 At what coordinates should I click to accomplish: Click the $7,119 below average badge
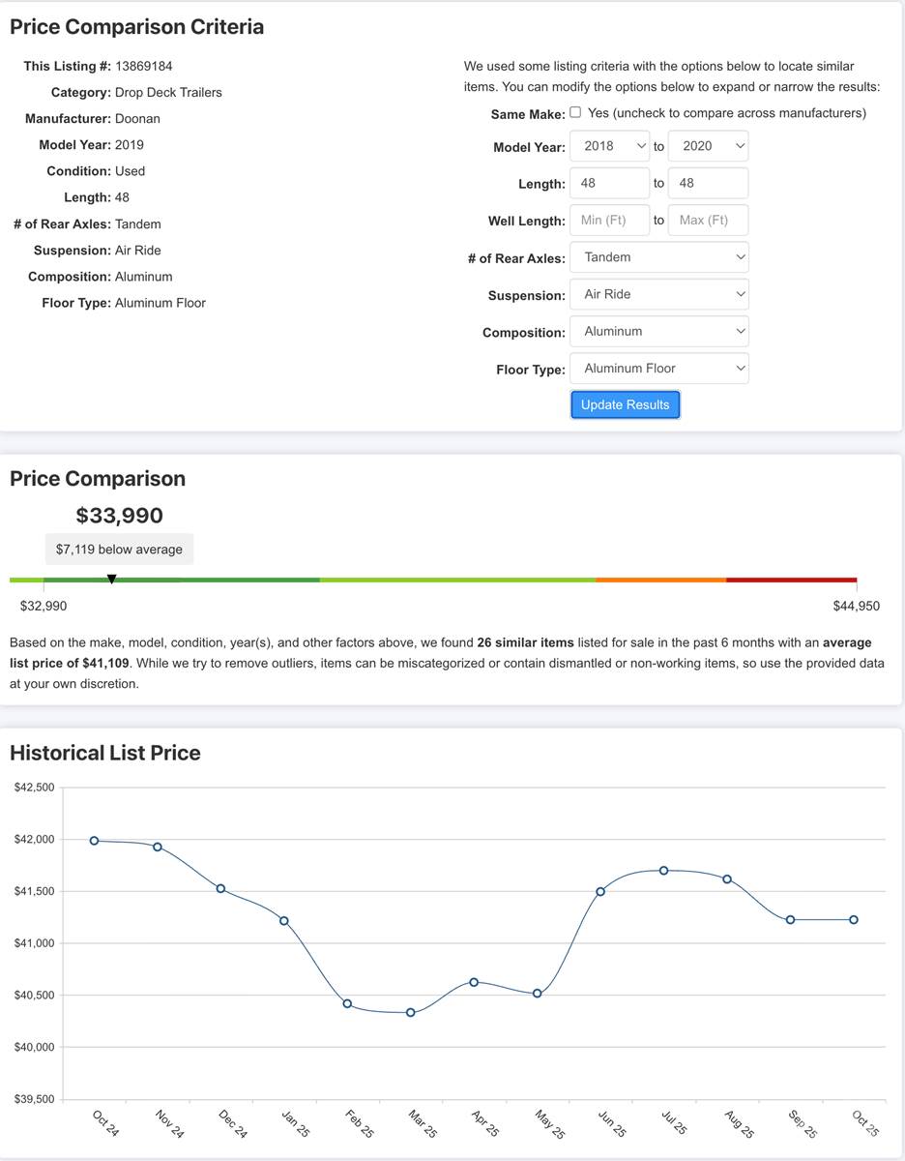coord(119,550)
